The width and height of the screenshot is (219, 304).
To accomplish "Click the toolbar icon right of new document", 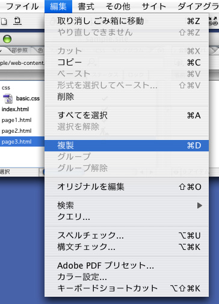I will (17, 21).
